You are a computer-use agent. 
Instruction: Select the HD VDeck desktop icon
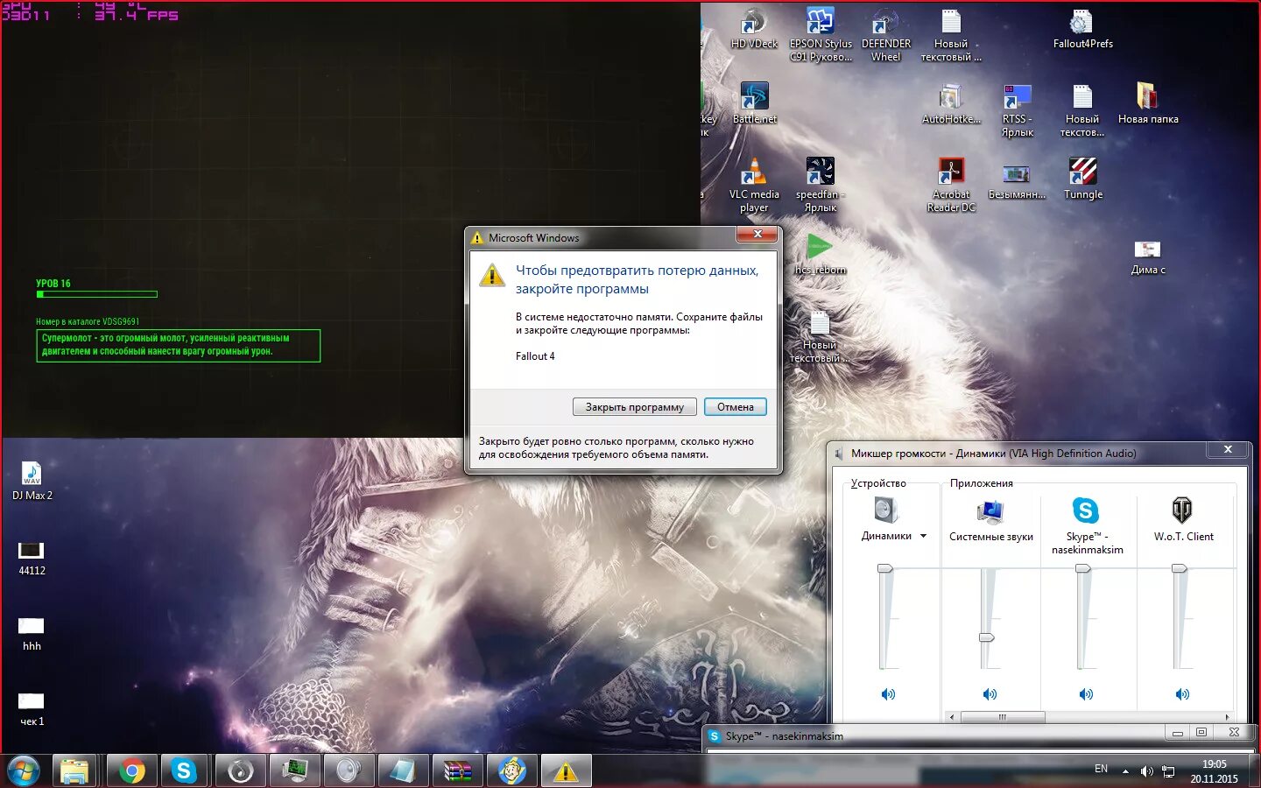pos(754,28)
